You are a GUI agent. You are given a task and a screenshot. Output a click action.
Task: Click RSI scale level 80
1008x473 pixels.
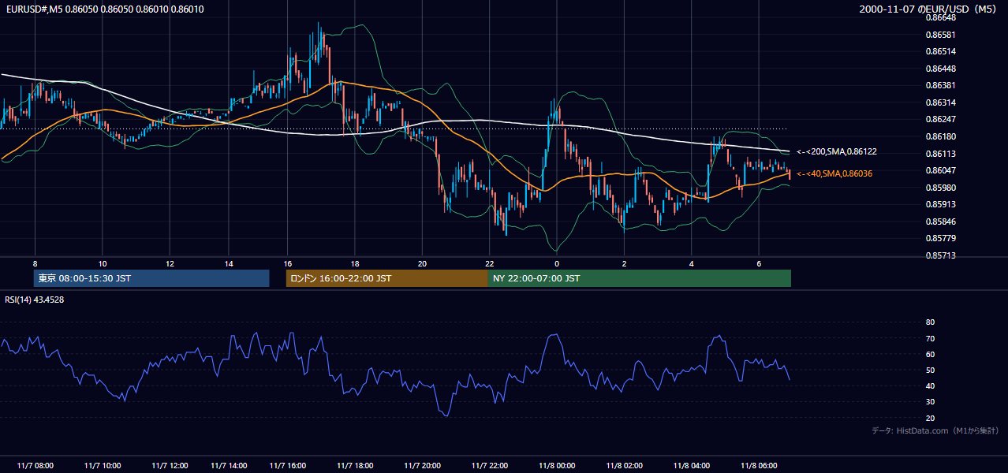coord(930,322)
